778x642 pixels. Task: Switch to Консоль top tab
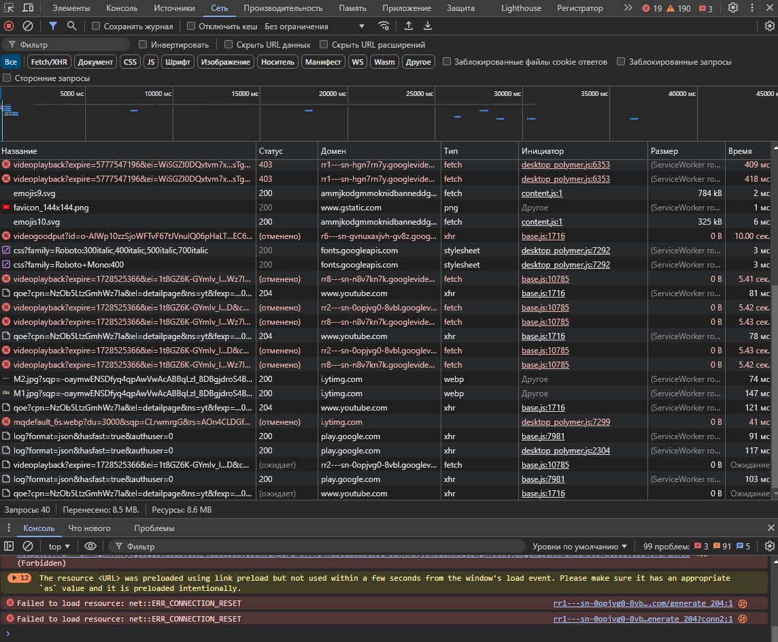click(x=122, y=8)
